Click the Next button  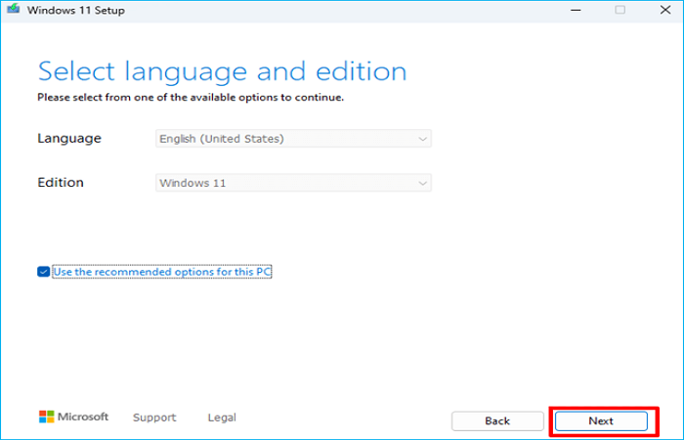coord(601,420)
